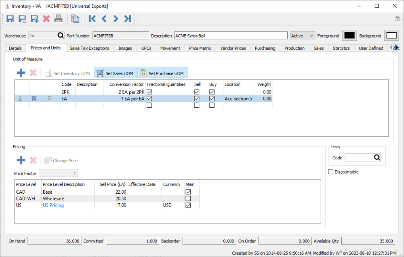Open the Price Matrix tab
The height and width of the screenshot is (257, 404).
pos(200,48)
